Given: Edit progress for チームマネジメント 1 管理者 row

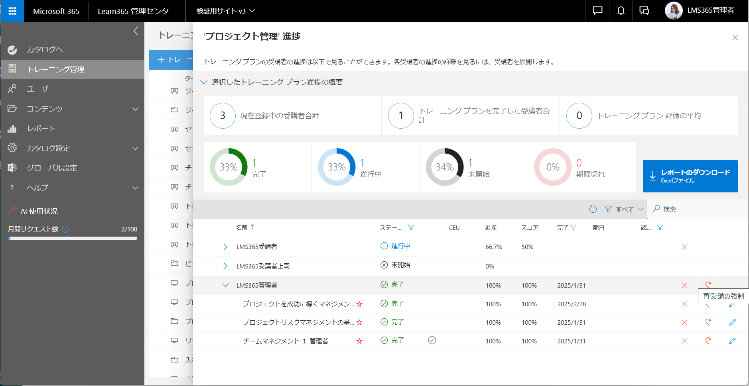Looking at the screenshot, I should [732, 341].
